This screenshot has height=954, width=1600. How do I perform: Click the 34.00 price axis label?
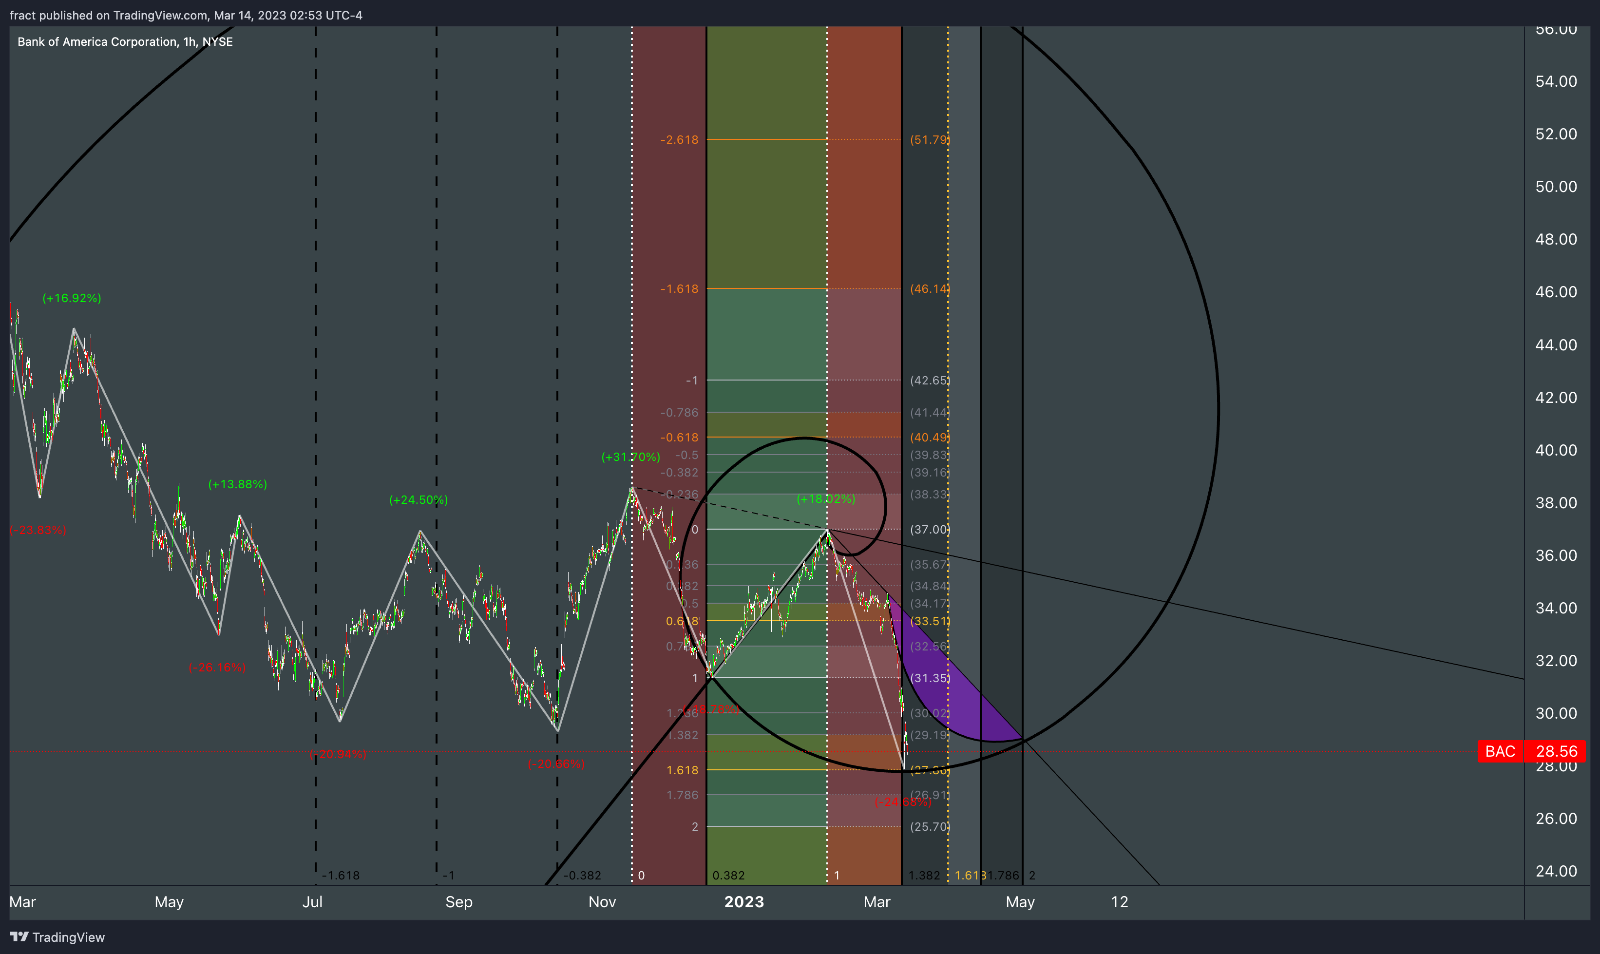1556,608
